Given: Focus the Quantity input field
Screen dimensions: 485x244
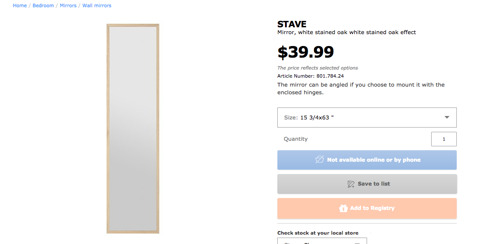Looking at the screenshot, I should (x=444, y=139).
